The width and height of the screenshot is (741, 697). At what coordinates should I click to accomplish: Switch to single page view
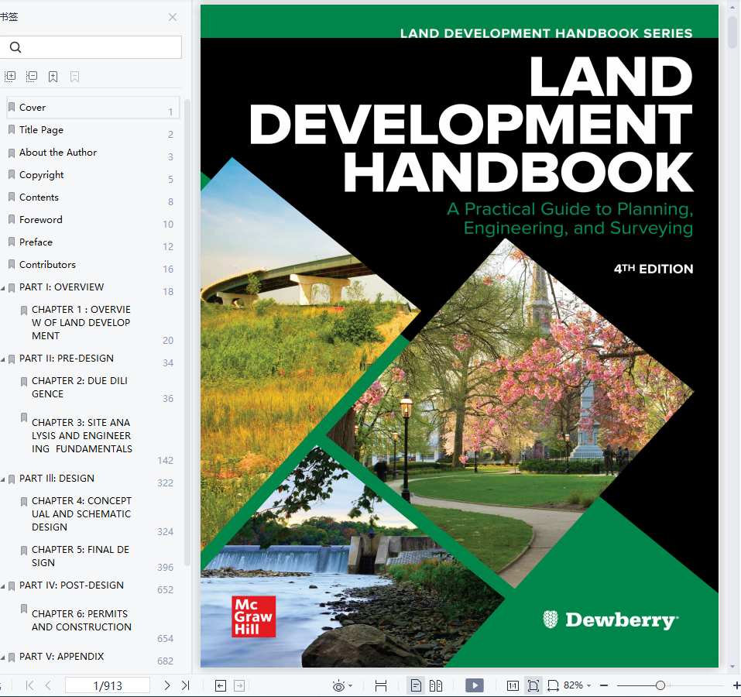[x=416, y=685]
